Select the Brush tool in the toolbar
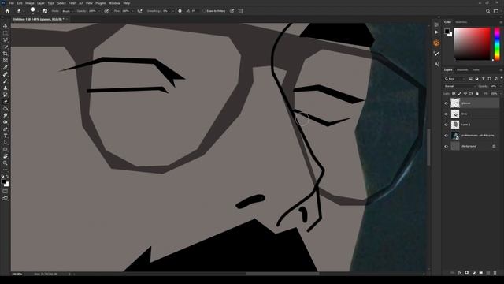 click(6, 81)
